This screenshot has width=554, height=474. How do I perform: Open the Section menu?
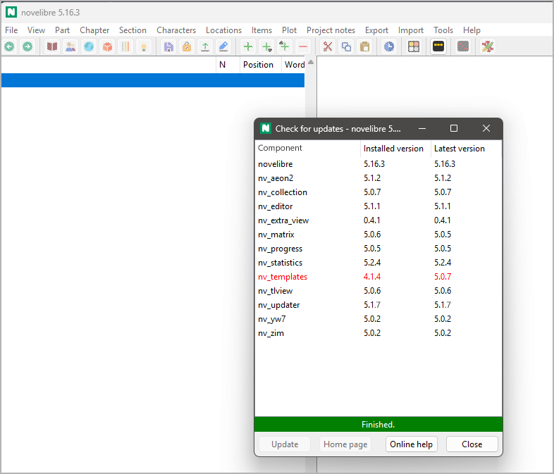(133, 30)
